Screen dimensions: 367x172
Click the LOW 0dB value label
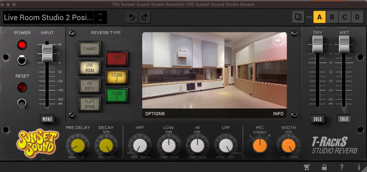[x=169, y=132]
